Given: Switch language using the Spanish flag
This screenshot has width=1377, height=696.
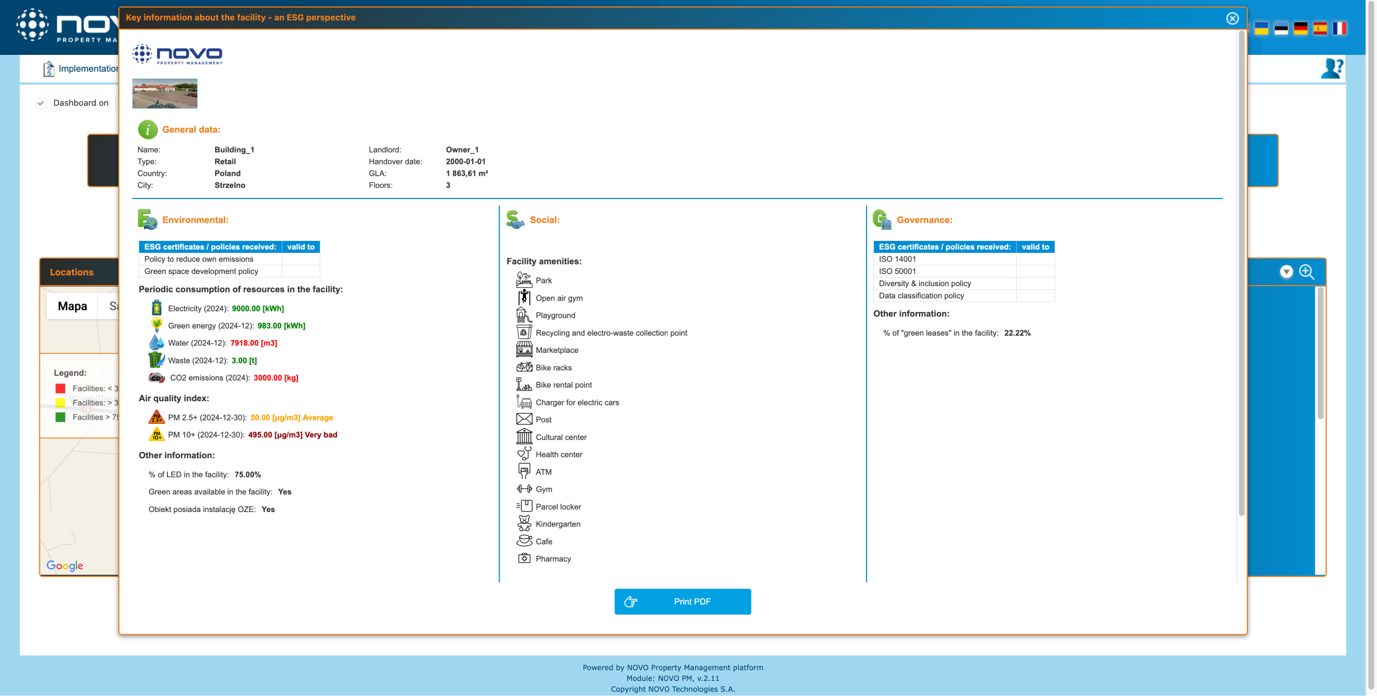Looking at the screenshot, I should [1320, 29].
